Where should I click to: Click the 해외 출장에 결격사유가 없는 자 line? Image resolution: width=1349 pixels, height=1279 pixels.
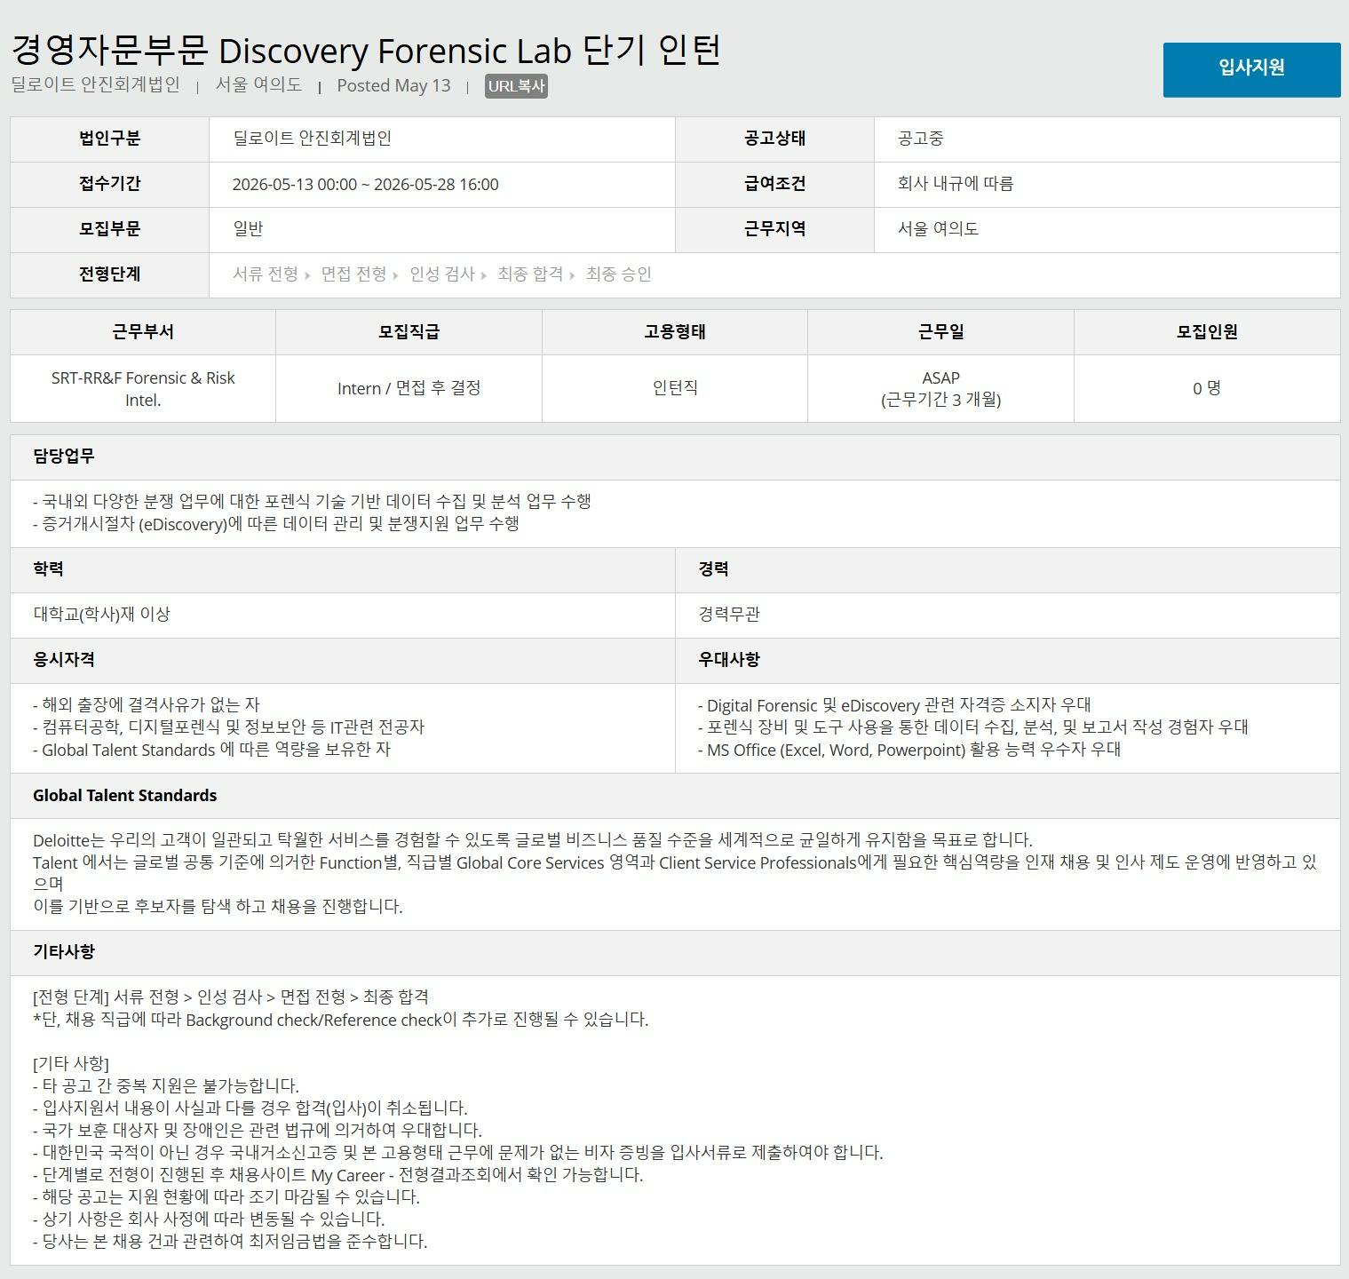pos(147,705)
